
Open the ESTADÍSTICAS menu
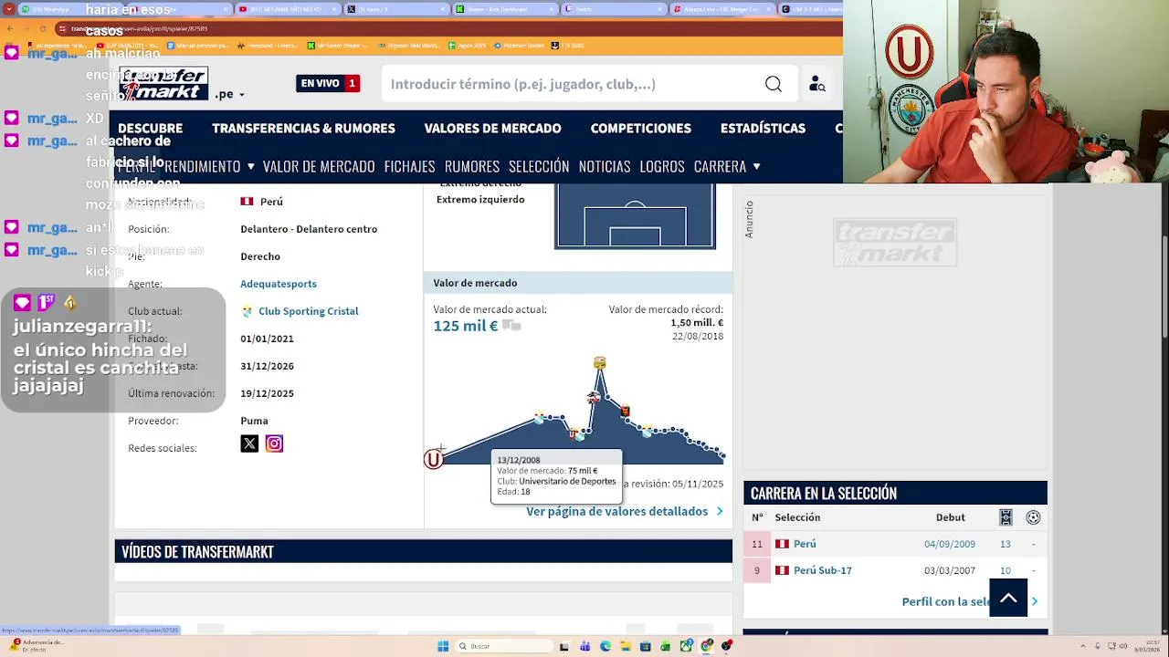pyautogui.click(x=763, y=129)
